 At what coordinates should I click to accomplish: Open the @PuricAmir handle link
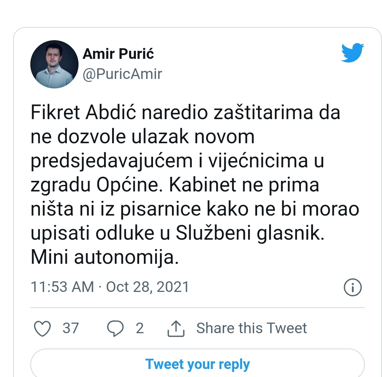click(x=122, y=74)
